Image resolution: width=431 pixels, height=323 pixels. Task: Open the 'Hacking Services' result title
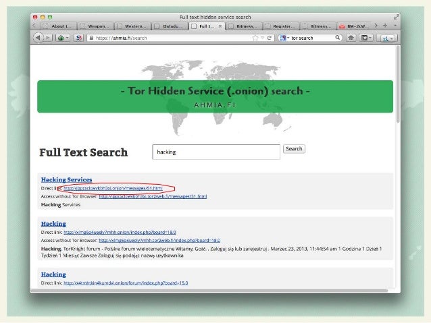[66, 179]
